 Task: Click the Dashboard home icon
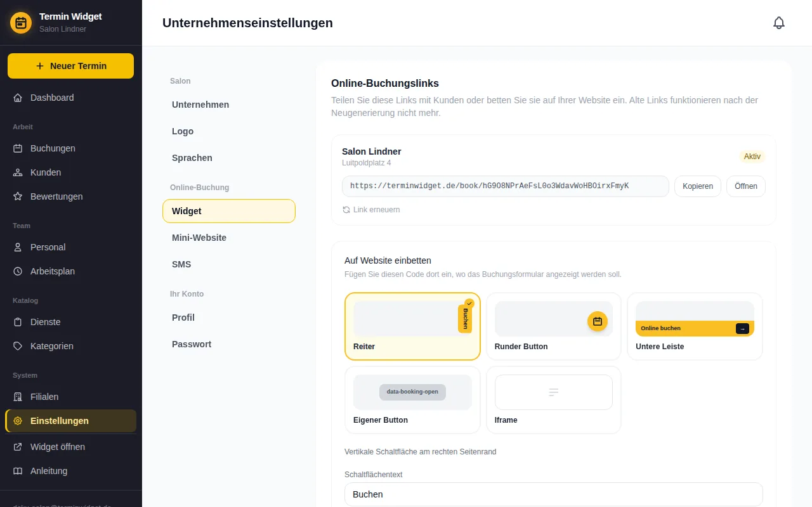[x=18, y=98]
